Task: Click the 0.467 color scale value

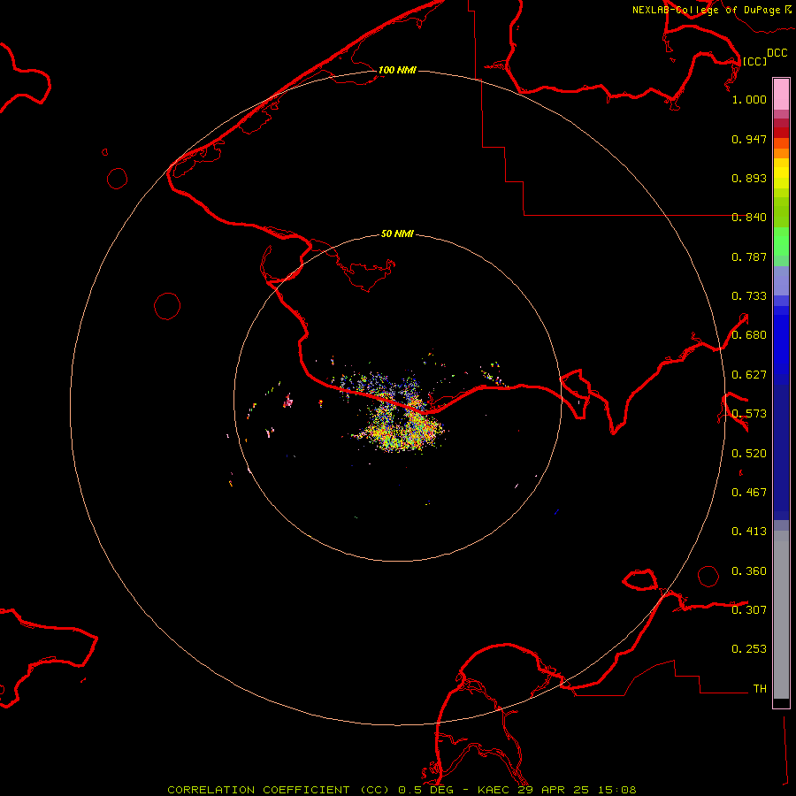Action: point(749,493)
